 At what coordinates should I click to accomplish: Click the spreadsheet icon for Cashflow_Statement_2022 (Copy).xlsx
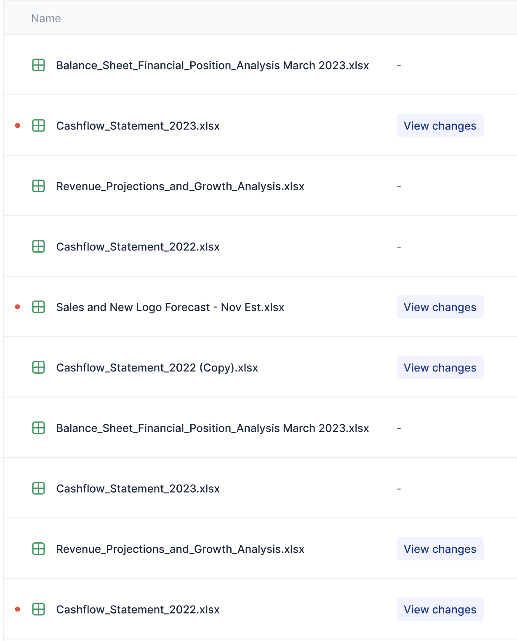38,367
